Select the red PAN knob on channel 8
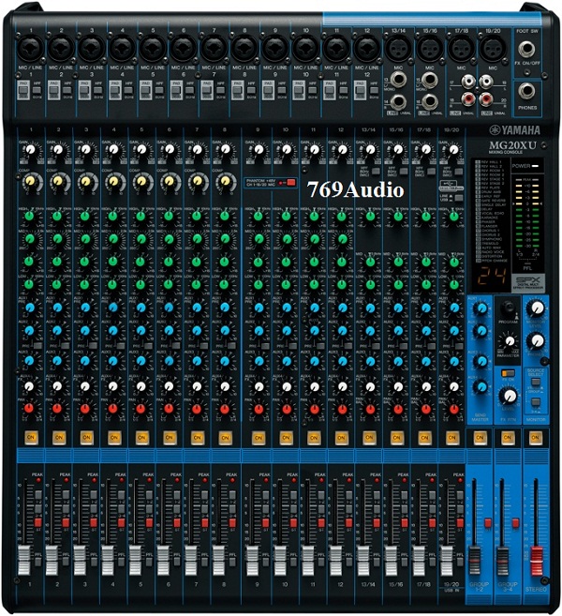This screenshot has width=562, height=616. [x=225, y=409]
